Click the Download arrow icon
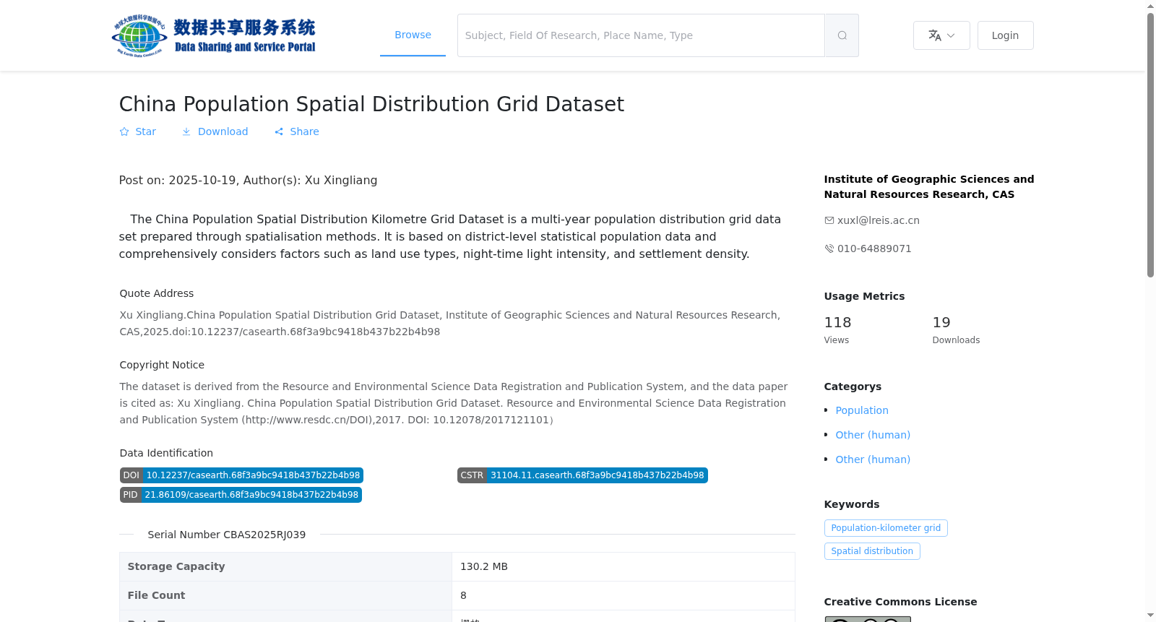This screenshot has width=1156, height=622. tap(186, 131)
